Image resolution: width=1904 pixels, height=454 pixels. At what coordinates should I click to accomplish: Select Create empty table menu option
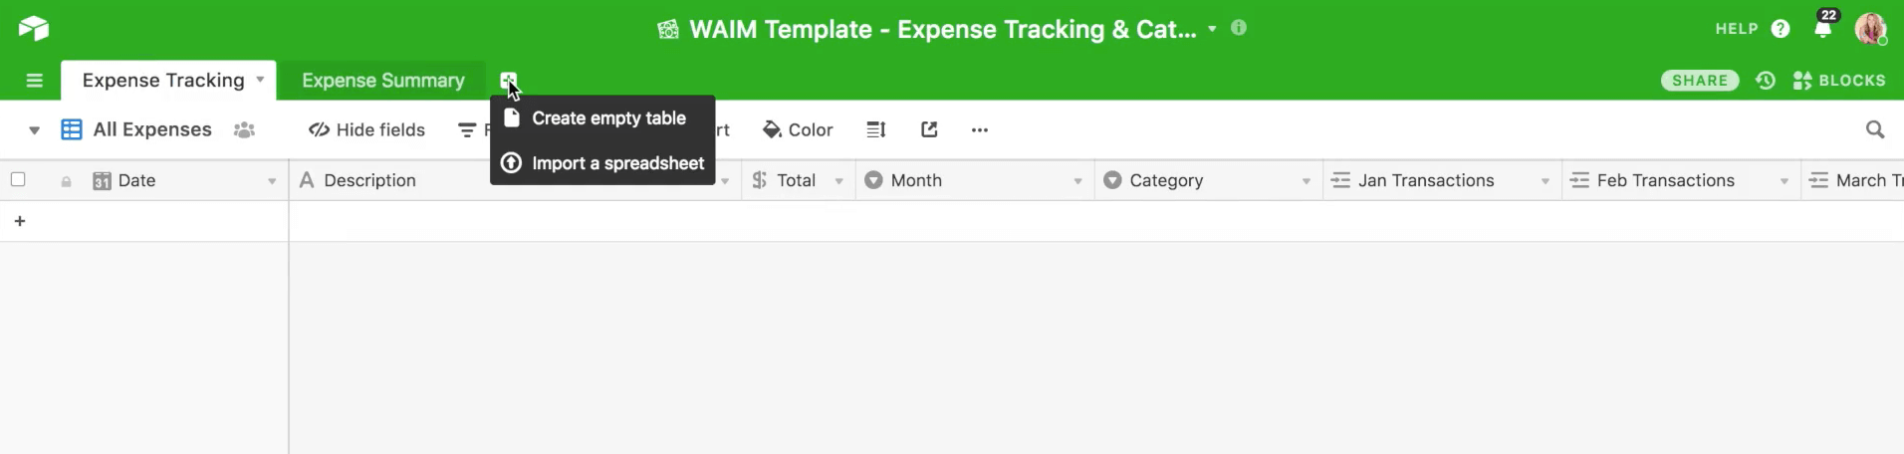(x=607, y=118)
